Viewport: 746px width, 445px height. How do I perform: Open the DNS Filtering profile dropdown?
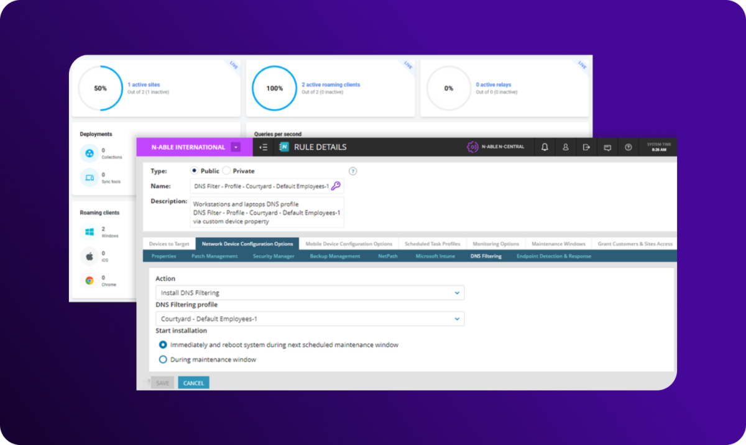[310, 318]
